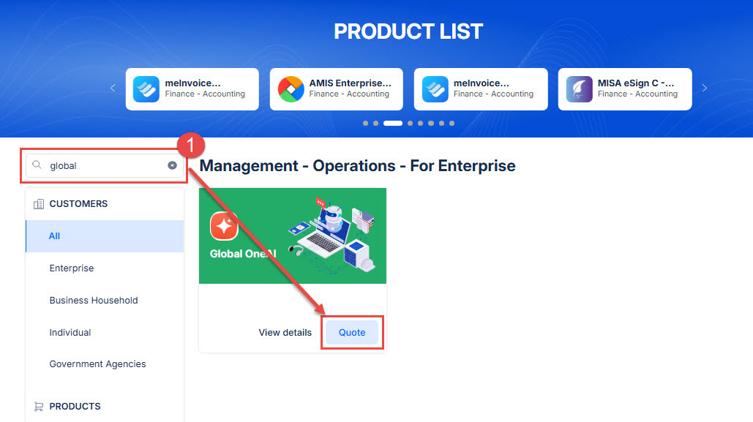753x422 pixels.
Task: Go to the previous carousel slide arrow
Action: (x=113, y=88)
